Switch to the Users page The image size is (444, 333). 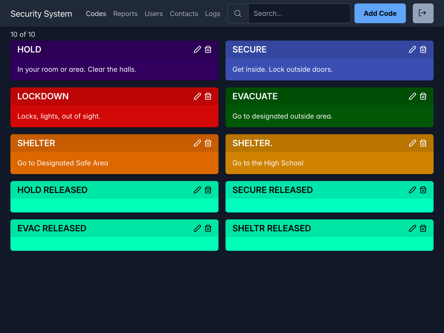coord(153,14)
